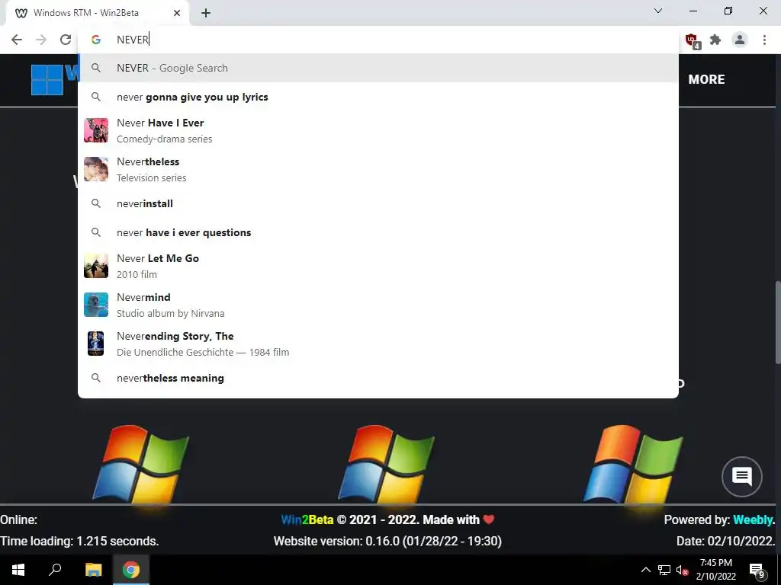This screenshot has height=585, width=781.
Task: Open the chat bubble widget
Action: pyautogui.click(x=742, y=477)
